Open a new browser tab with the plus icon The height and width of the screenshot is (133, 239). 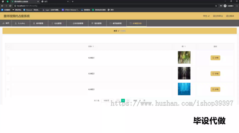click(x=73, y=2)
